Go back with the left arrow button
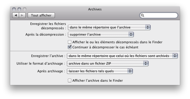 coord(16,16)
